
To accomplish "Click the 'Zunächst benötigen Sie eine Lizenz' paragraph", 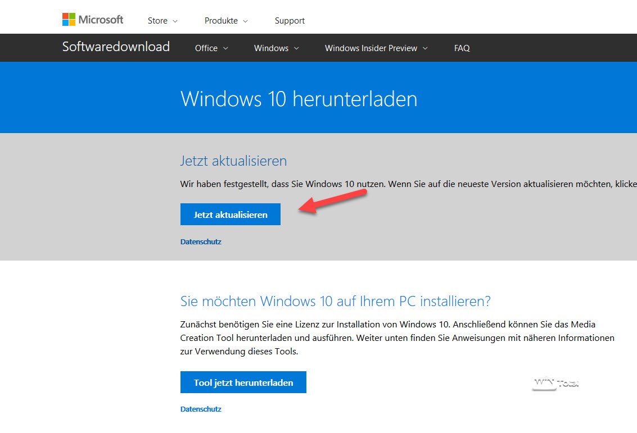I will tap(397, 338).
